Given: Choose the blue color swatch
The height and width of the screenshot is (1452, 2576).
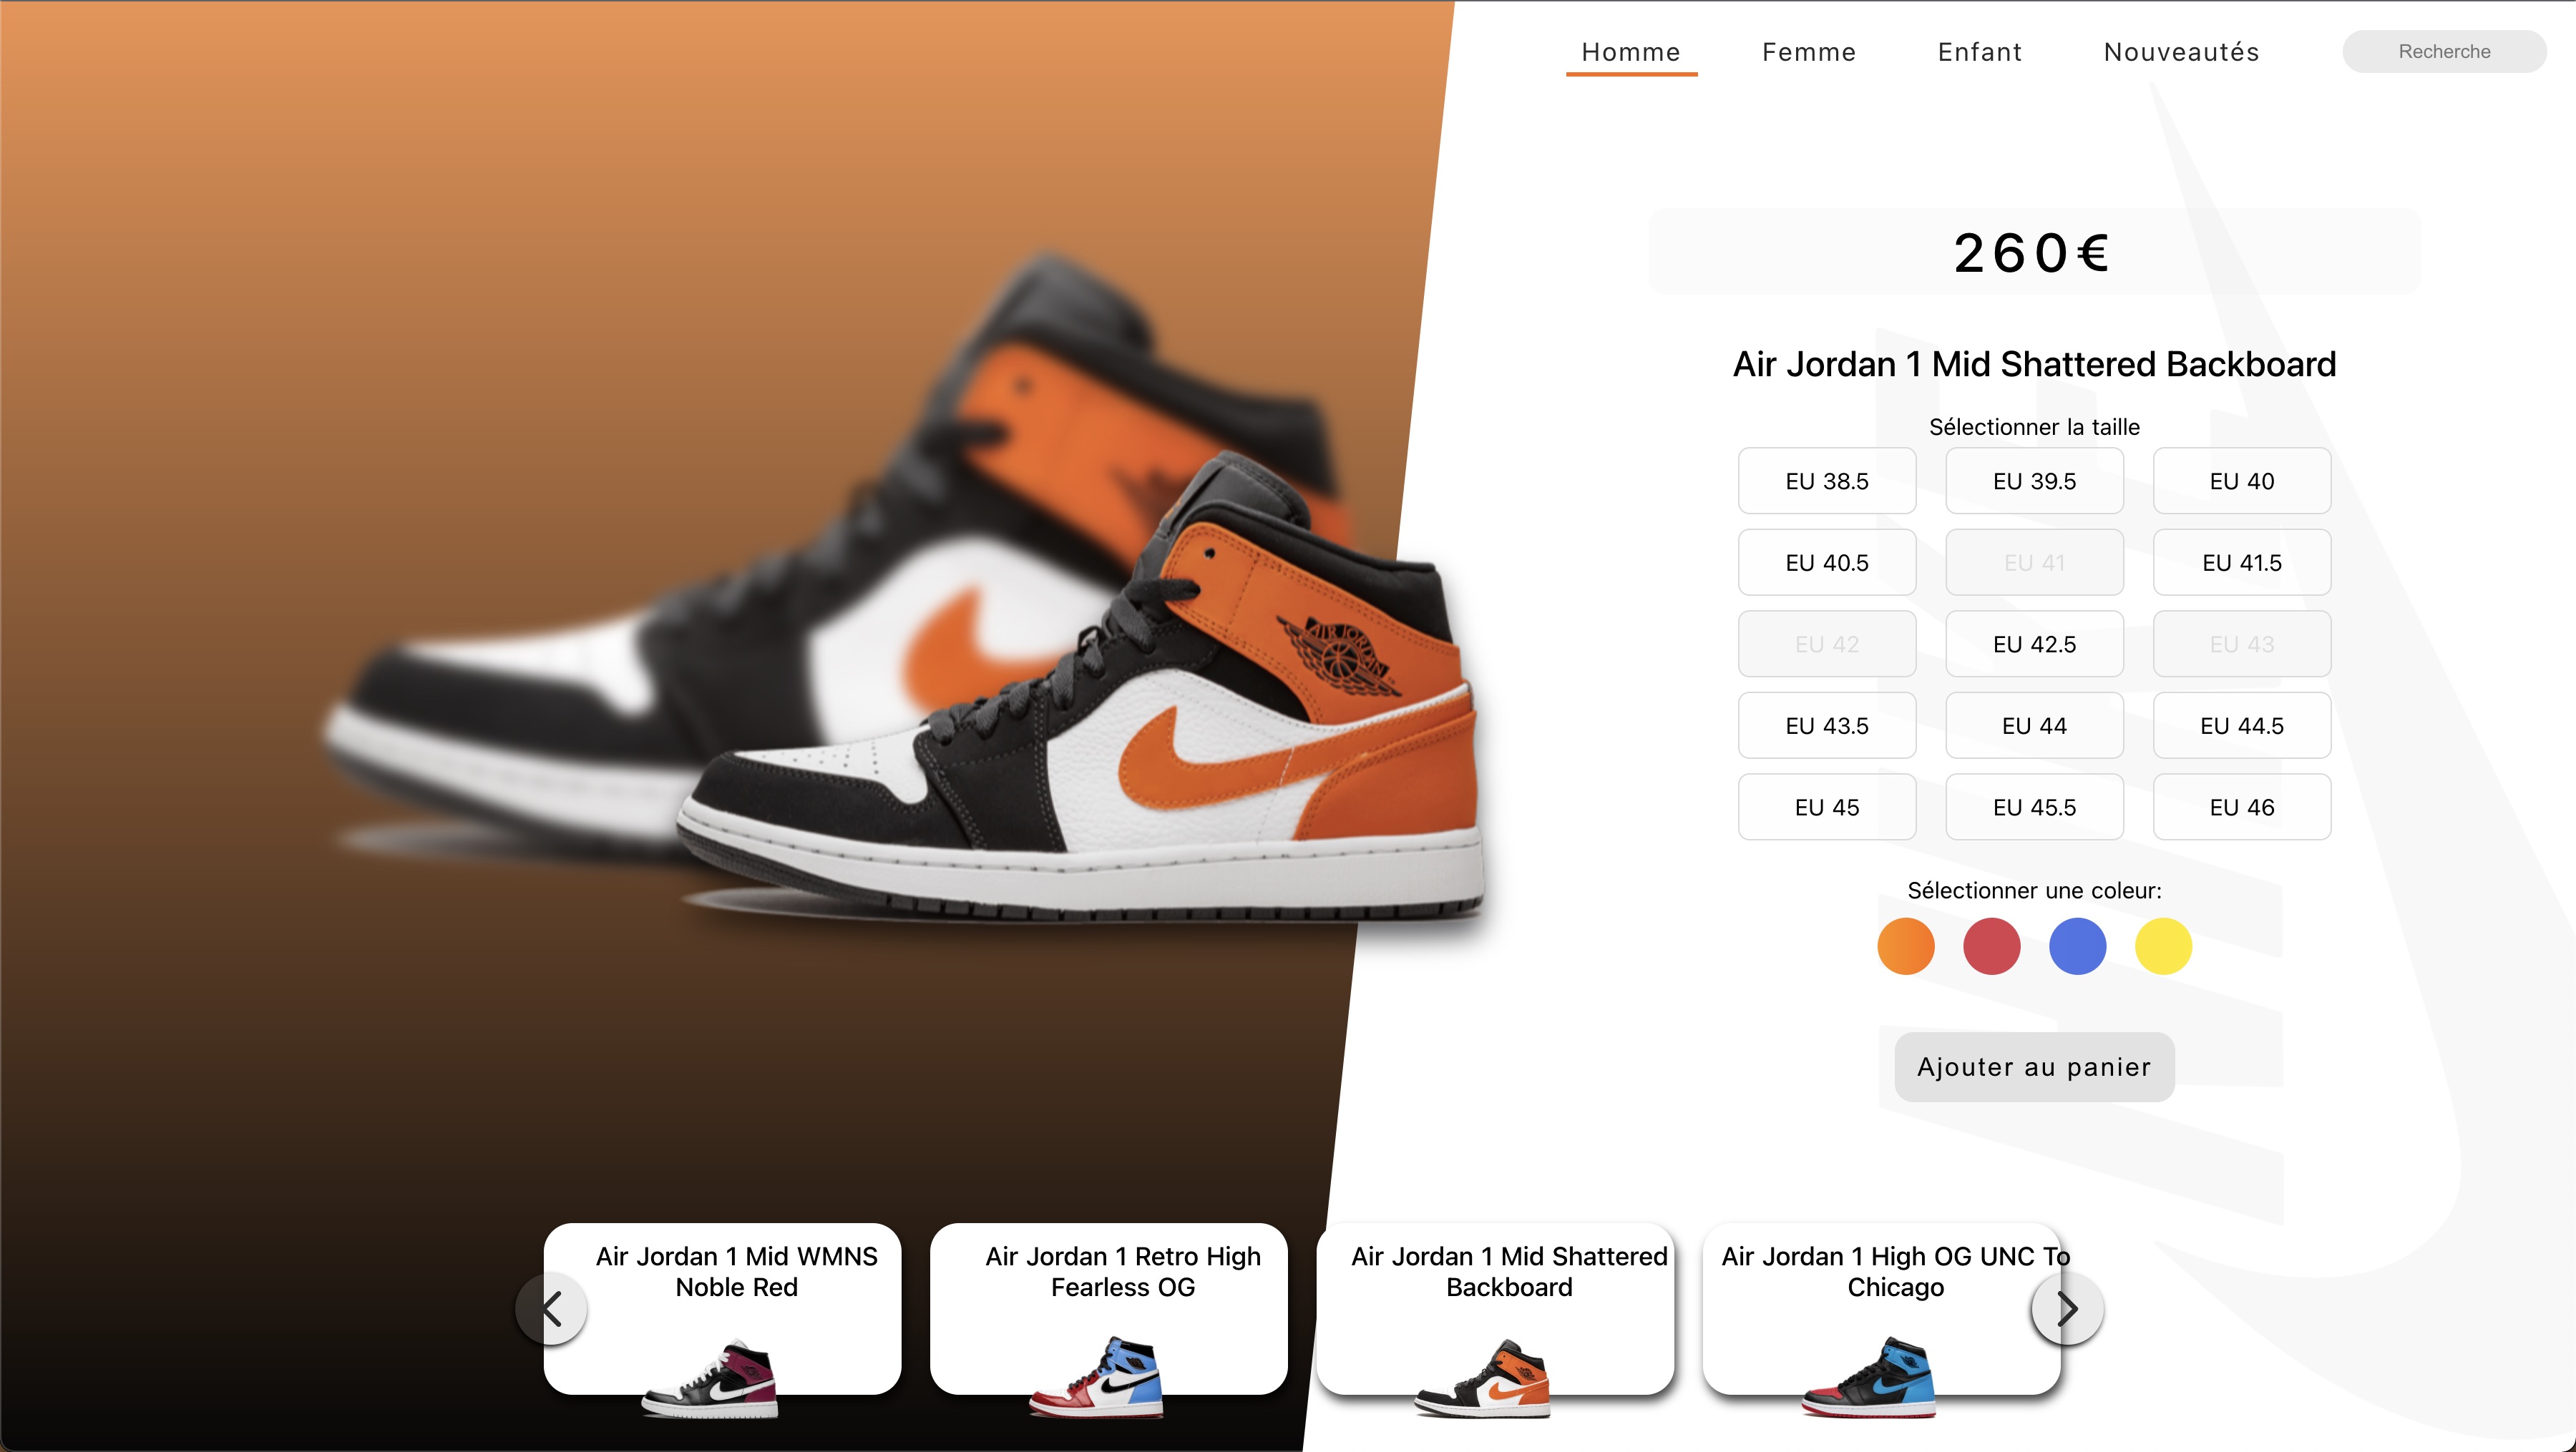Looking at the screenshot, I should 2078,946.
